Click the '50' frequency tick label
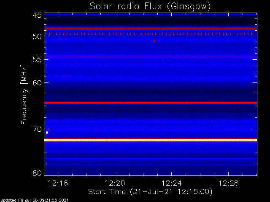Screen dimensions: 270x202 click(x=37, y=37)
